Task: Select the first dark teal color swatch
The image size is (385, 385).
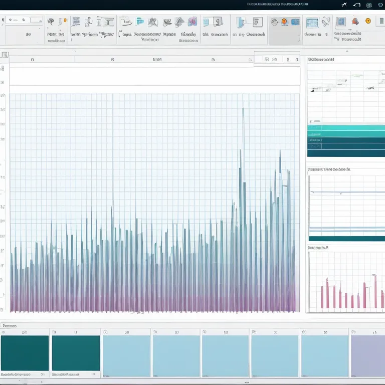Action: point(25,353)
